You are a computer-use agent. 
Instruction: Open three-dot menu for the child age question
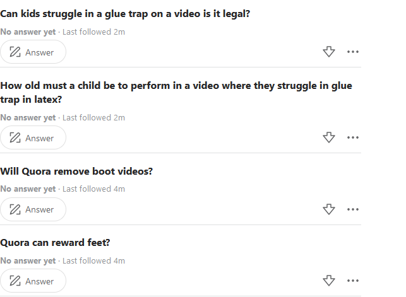(x=353, y=137)
